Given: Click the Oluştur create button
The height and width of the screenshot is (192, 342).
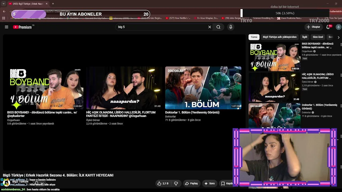Looking at the screenshot, I should [x=313, y=27].
